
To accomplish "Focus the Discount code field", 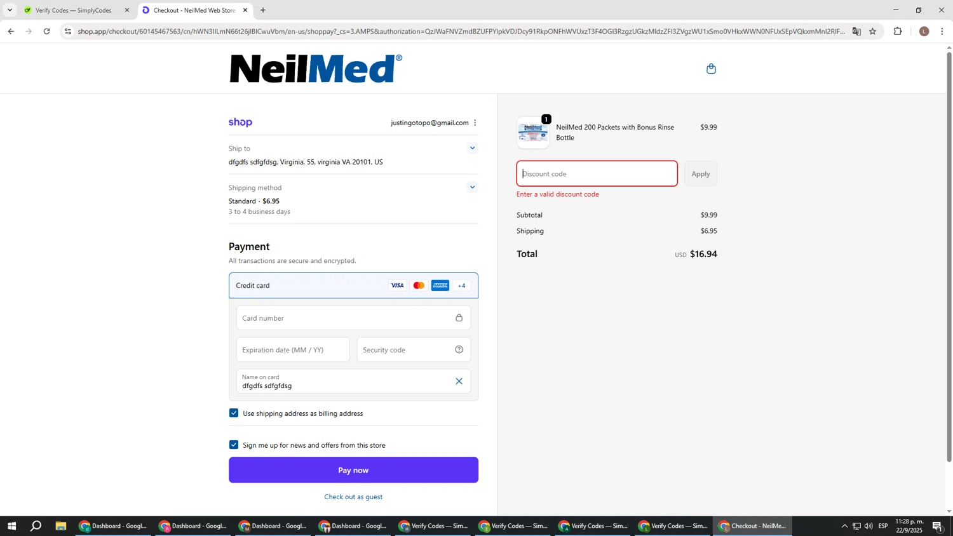I will pos(597,174).
